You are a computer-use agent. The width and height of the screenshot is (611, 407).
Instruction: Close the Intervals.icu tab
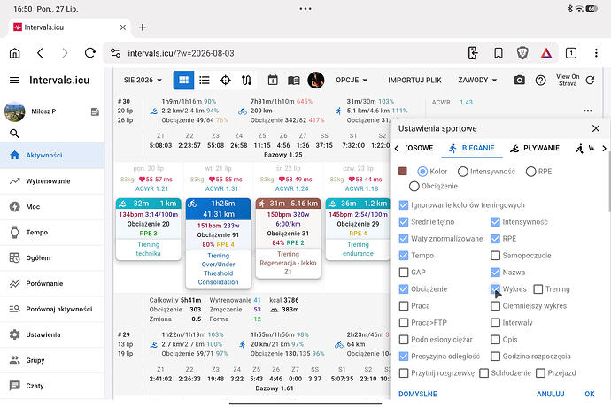(123, 27)
